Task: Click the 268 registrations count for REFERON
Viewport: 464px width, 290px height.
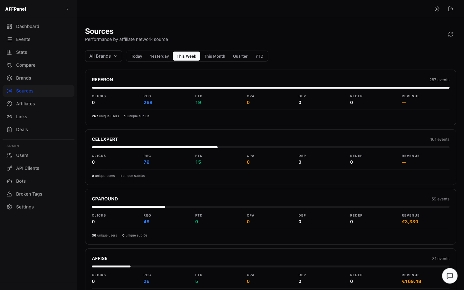Action: (x=148, y=102)
